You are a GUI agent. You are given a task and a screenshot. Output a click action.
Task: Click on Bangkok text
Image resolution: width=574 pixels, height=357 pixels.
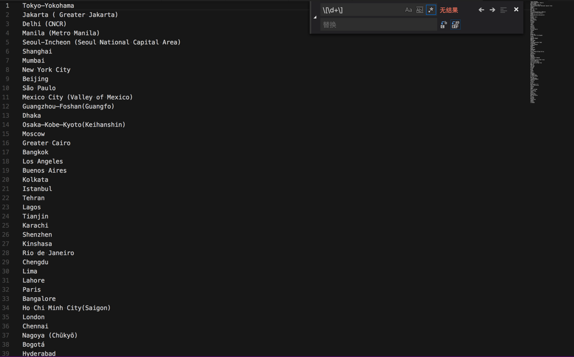[35, 152]
